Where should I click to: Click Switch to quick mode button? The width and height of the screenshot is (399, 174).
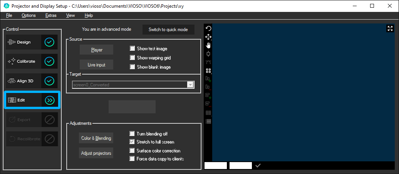(x=168, y=30)
